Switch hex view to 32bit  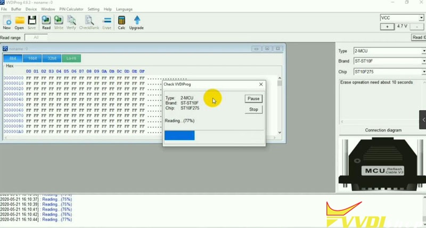coord(52,59)
